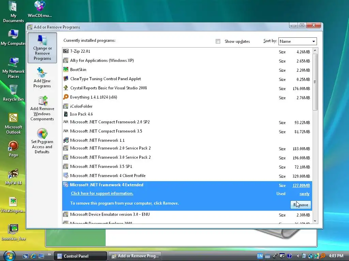Select the VistaOriginal desktop icon

pyautogui.click(x=13, y=205)
